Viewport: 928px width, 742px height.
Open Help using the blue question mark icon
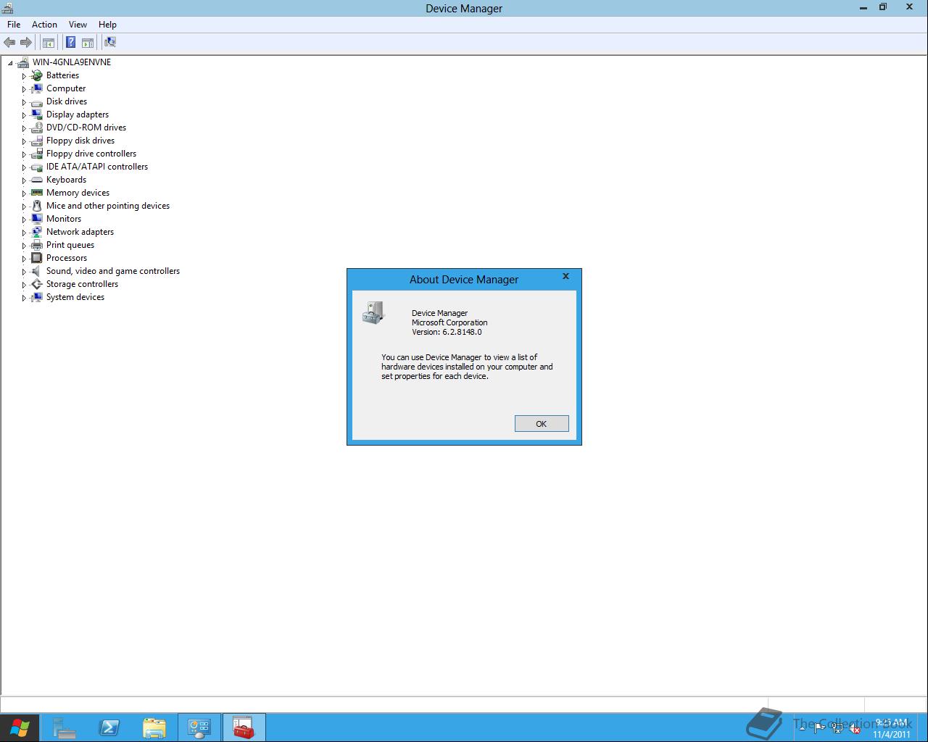(x=71, y=43)
